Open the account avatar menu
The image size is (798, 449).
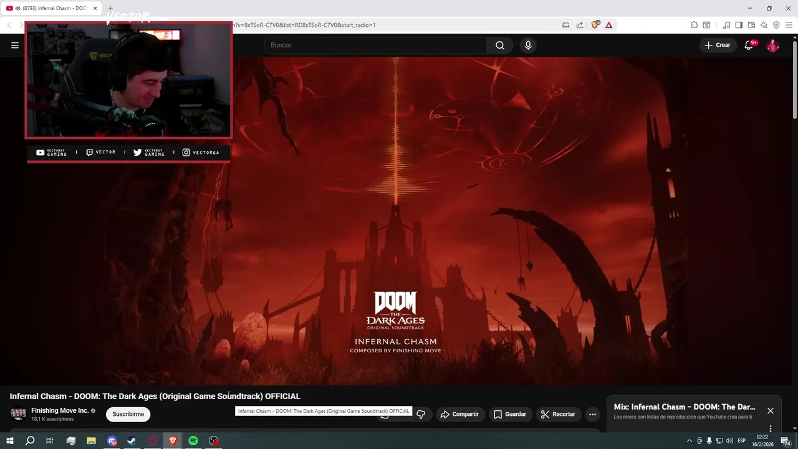coord(772,45)
